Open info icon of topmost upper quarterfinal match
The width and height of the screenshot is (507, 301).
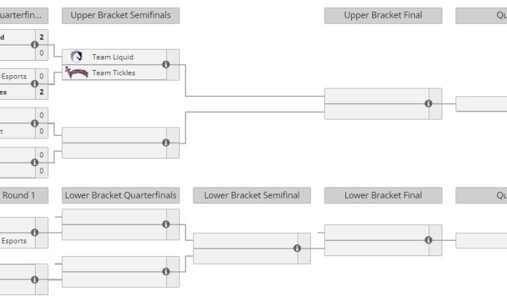click(34, 45)
